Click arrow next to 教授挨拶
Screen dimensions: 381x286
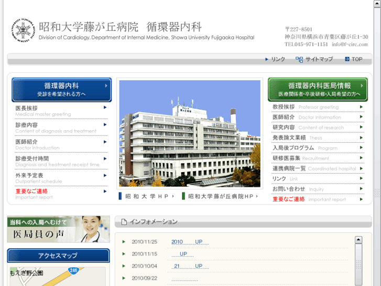pyautogui.click(x=361, y=107)
